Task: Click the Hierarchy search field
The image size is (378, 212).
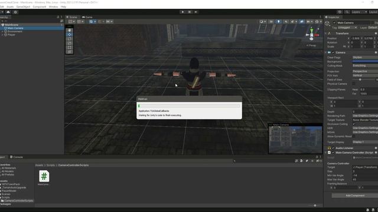Action: click(x=30, y=21)
